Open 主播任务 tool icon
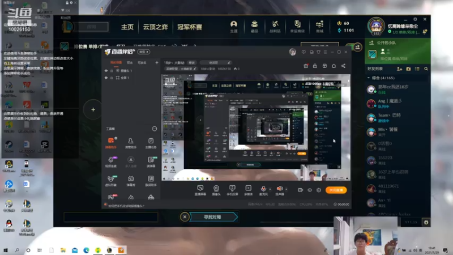The width and height of the screenshot is (453, 255). [x=151, y=143]
